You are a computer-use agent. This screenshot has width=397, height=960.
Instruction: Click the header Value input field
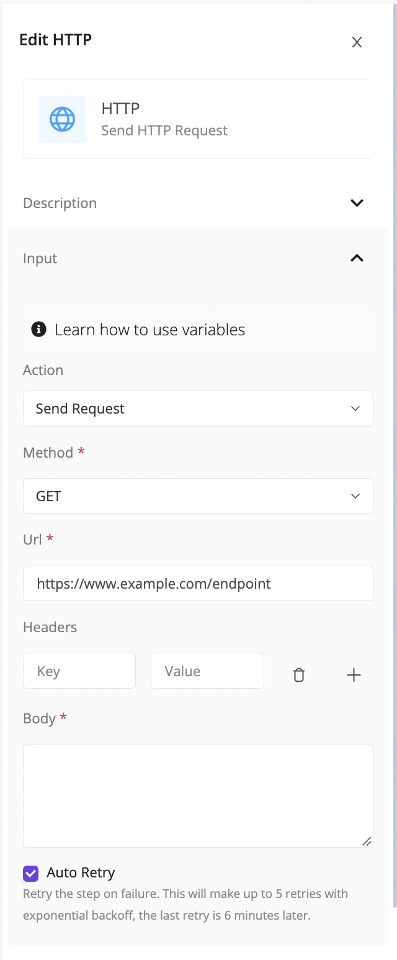click(x=207, y=671)
